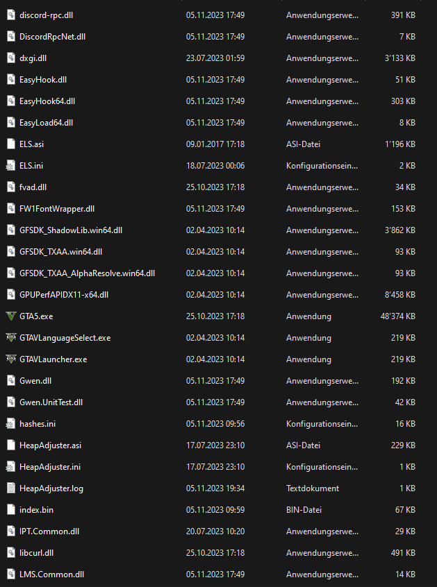Click the date 18.07.2023 00:06
This screenshot has width=437, height=587.
(215, 166)
